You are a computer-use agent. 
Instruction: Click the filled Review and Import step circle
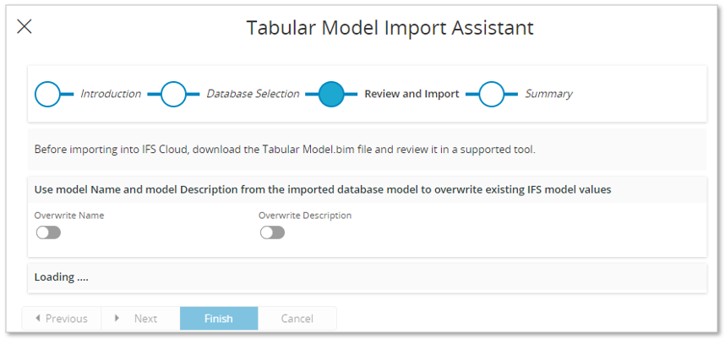click(x=331, y=94)
